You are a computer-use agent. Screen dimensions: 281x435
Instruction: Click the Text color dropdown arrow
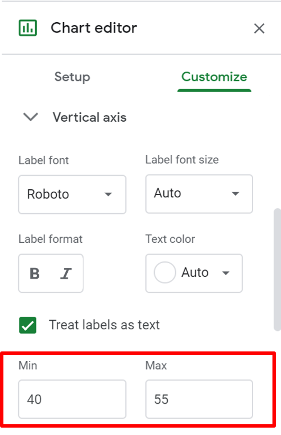[x=226, y=273]
